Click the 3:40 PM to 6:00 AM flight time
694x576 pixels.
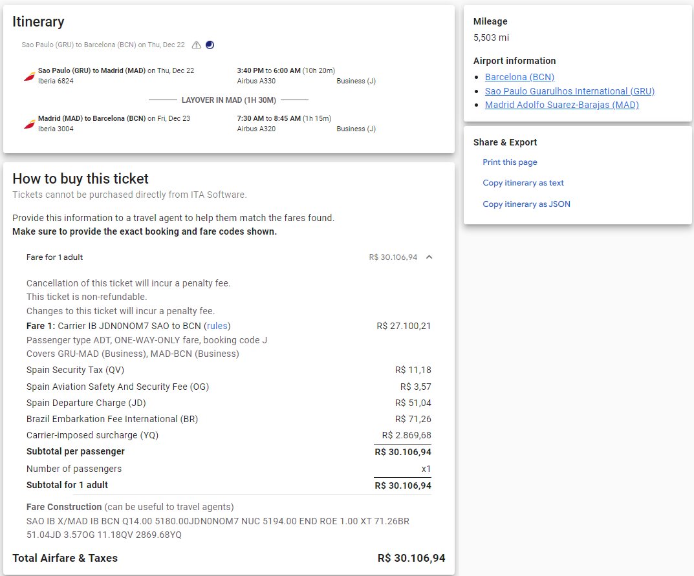coord(286,70)
